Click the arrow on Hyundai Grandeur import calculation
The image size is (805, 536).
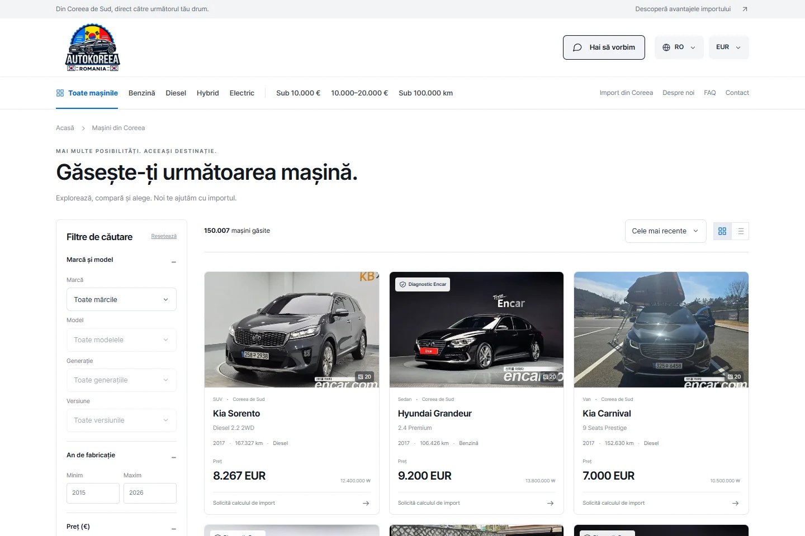pyautogui.click(x=551, y=503)
